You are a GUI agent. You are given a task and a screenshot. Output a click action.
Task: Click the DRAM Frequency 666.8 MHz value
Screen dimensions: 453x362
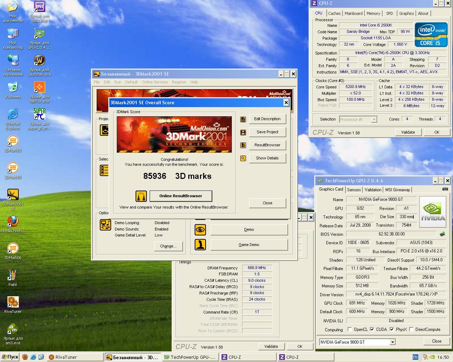(257, 268)
